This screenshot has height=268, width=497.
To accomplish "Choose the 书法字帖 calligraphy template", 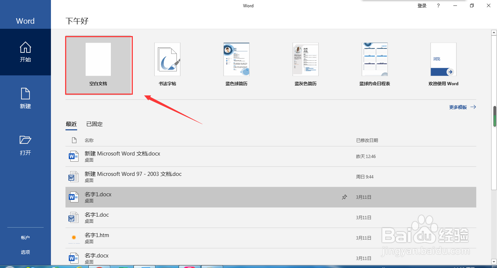I will tap(167, 65).
